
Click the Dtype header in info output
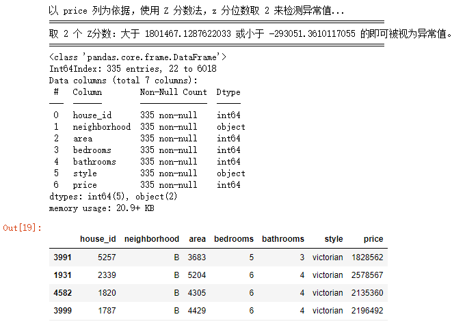point(228,92)
